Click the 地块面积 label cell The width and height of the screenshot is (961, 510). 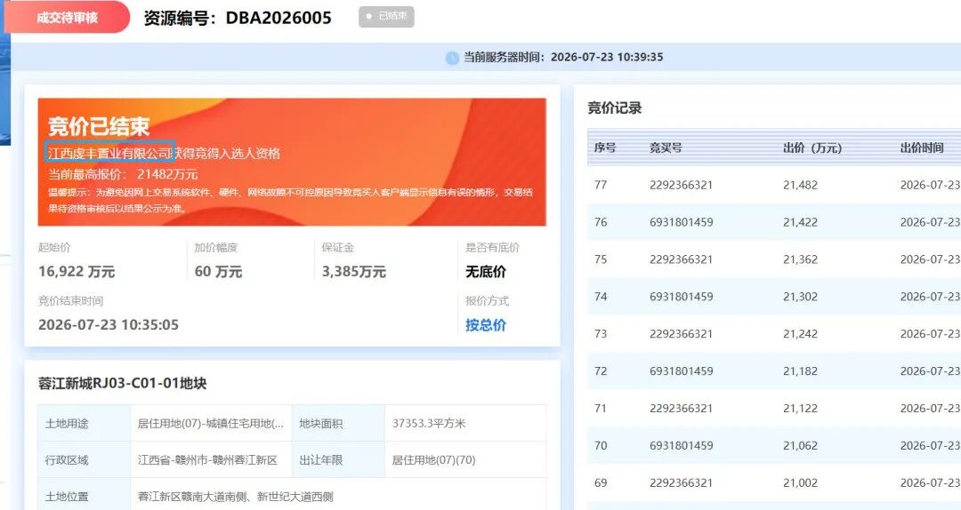338,423
